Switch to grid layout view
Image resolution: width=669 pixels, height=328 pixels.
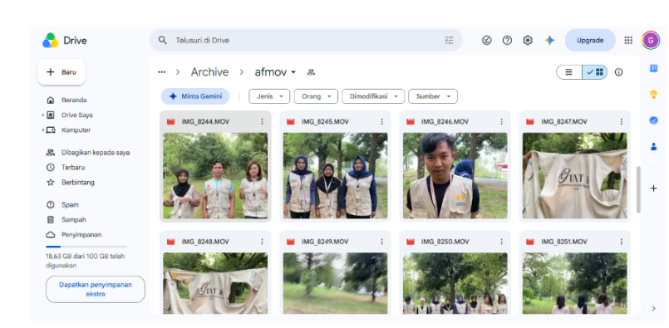595,72
